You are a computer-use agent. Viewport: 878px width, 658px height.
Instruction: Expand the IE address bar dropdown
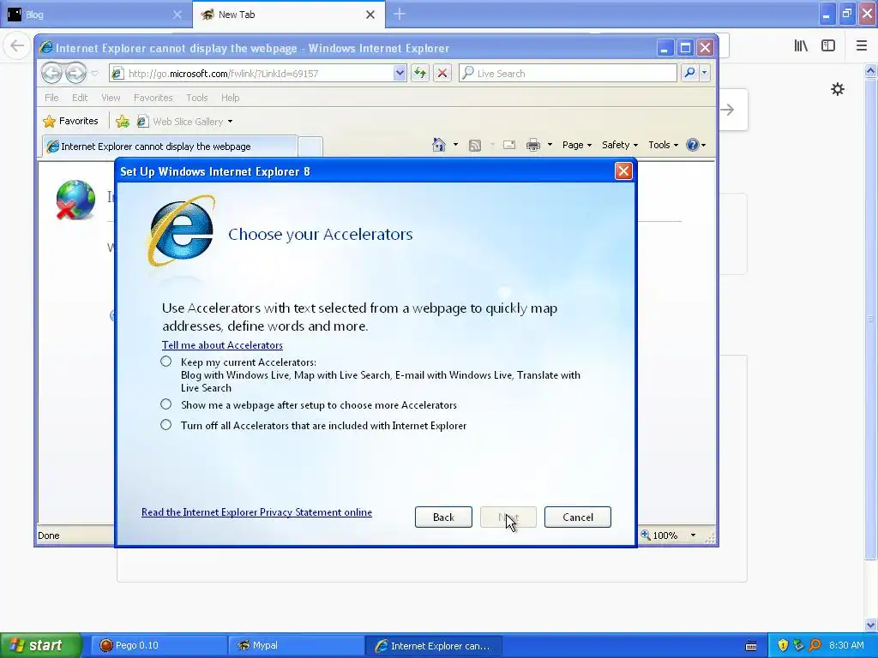coord(400,73)
